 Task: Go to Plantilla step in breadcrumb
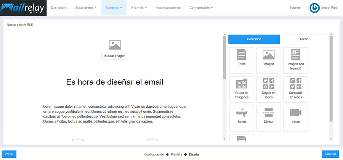pos(176,155)
